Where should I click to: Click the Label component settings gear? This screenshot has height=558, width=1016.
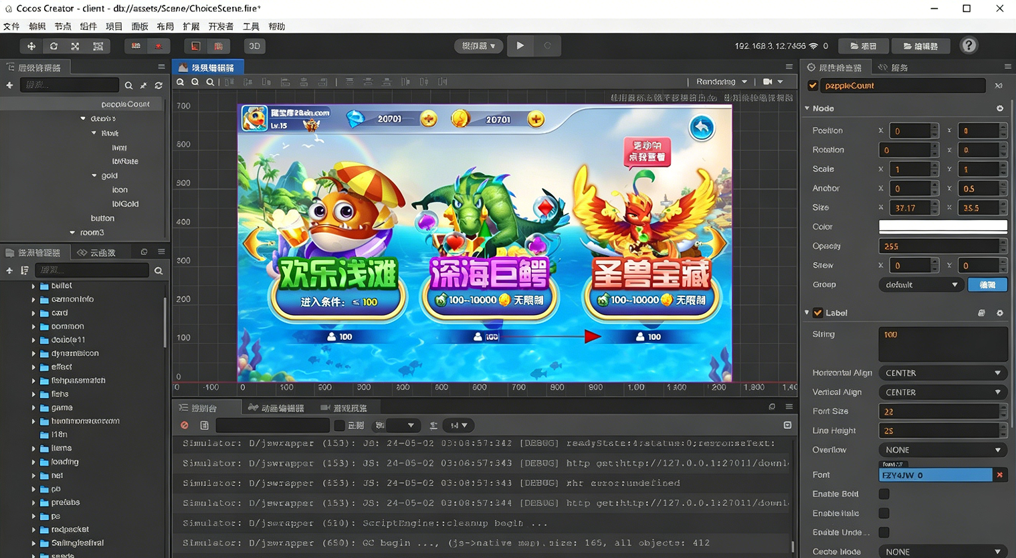(999, 313)
